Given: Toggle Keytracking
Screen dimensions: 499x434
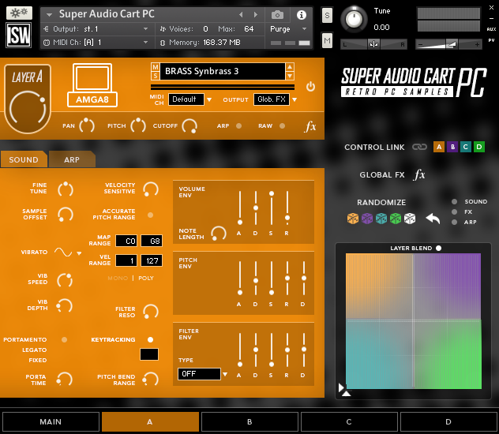Looking at the screenshot, I should pos(151,339).
